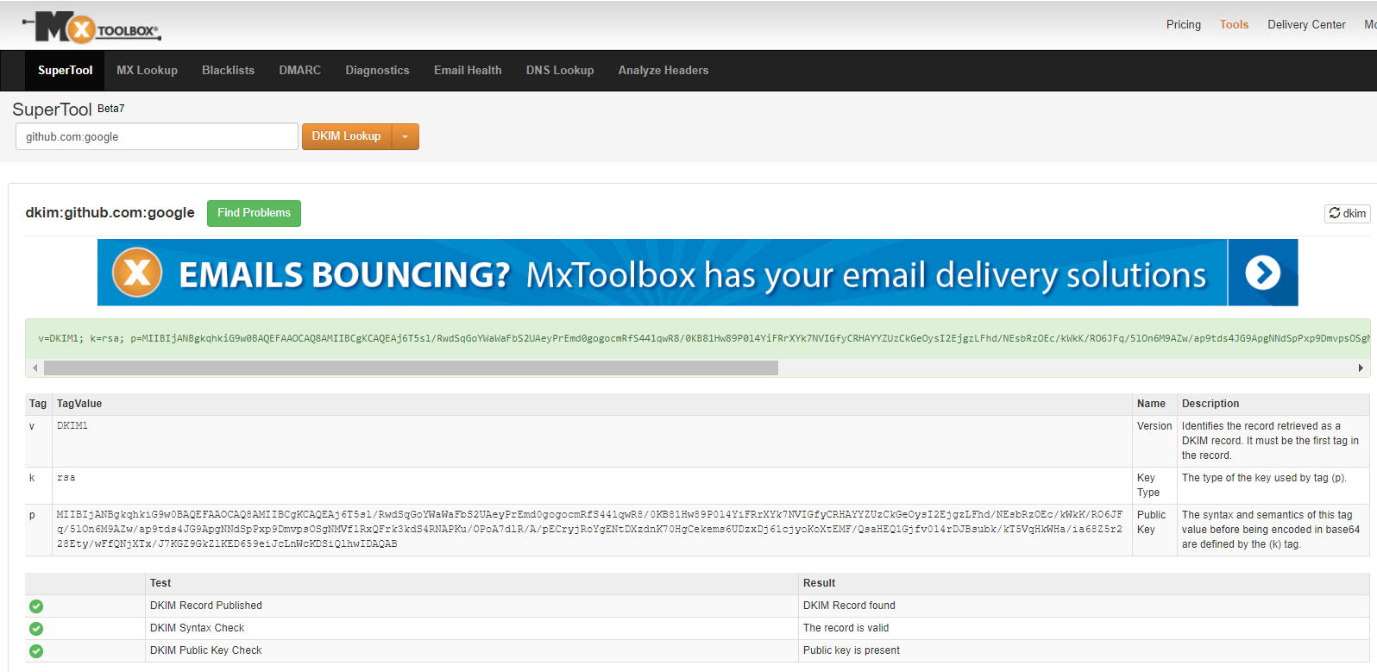
Task: Click the dkim refresh icon button
Action: [1347, 213]
